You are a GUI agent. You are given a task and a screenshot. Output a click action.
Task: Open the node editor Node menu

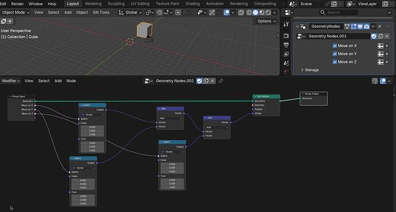point(71,81)
